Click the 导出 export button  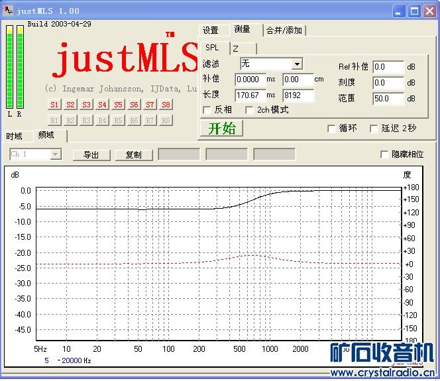tap(91, 154)
